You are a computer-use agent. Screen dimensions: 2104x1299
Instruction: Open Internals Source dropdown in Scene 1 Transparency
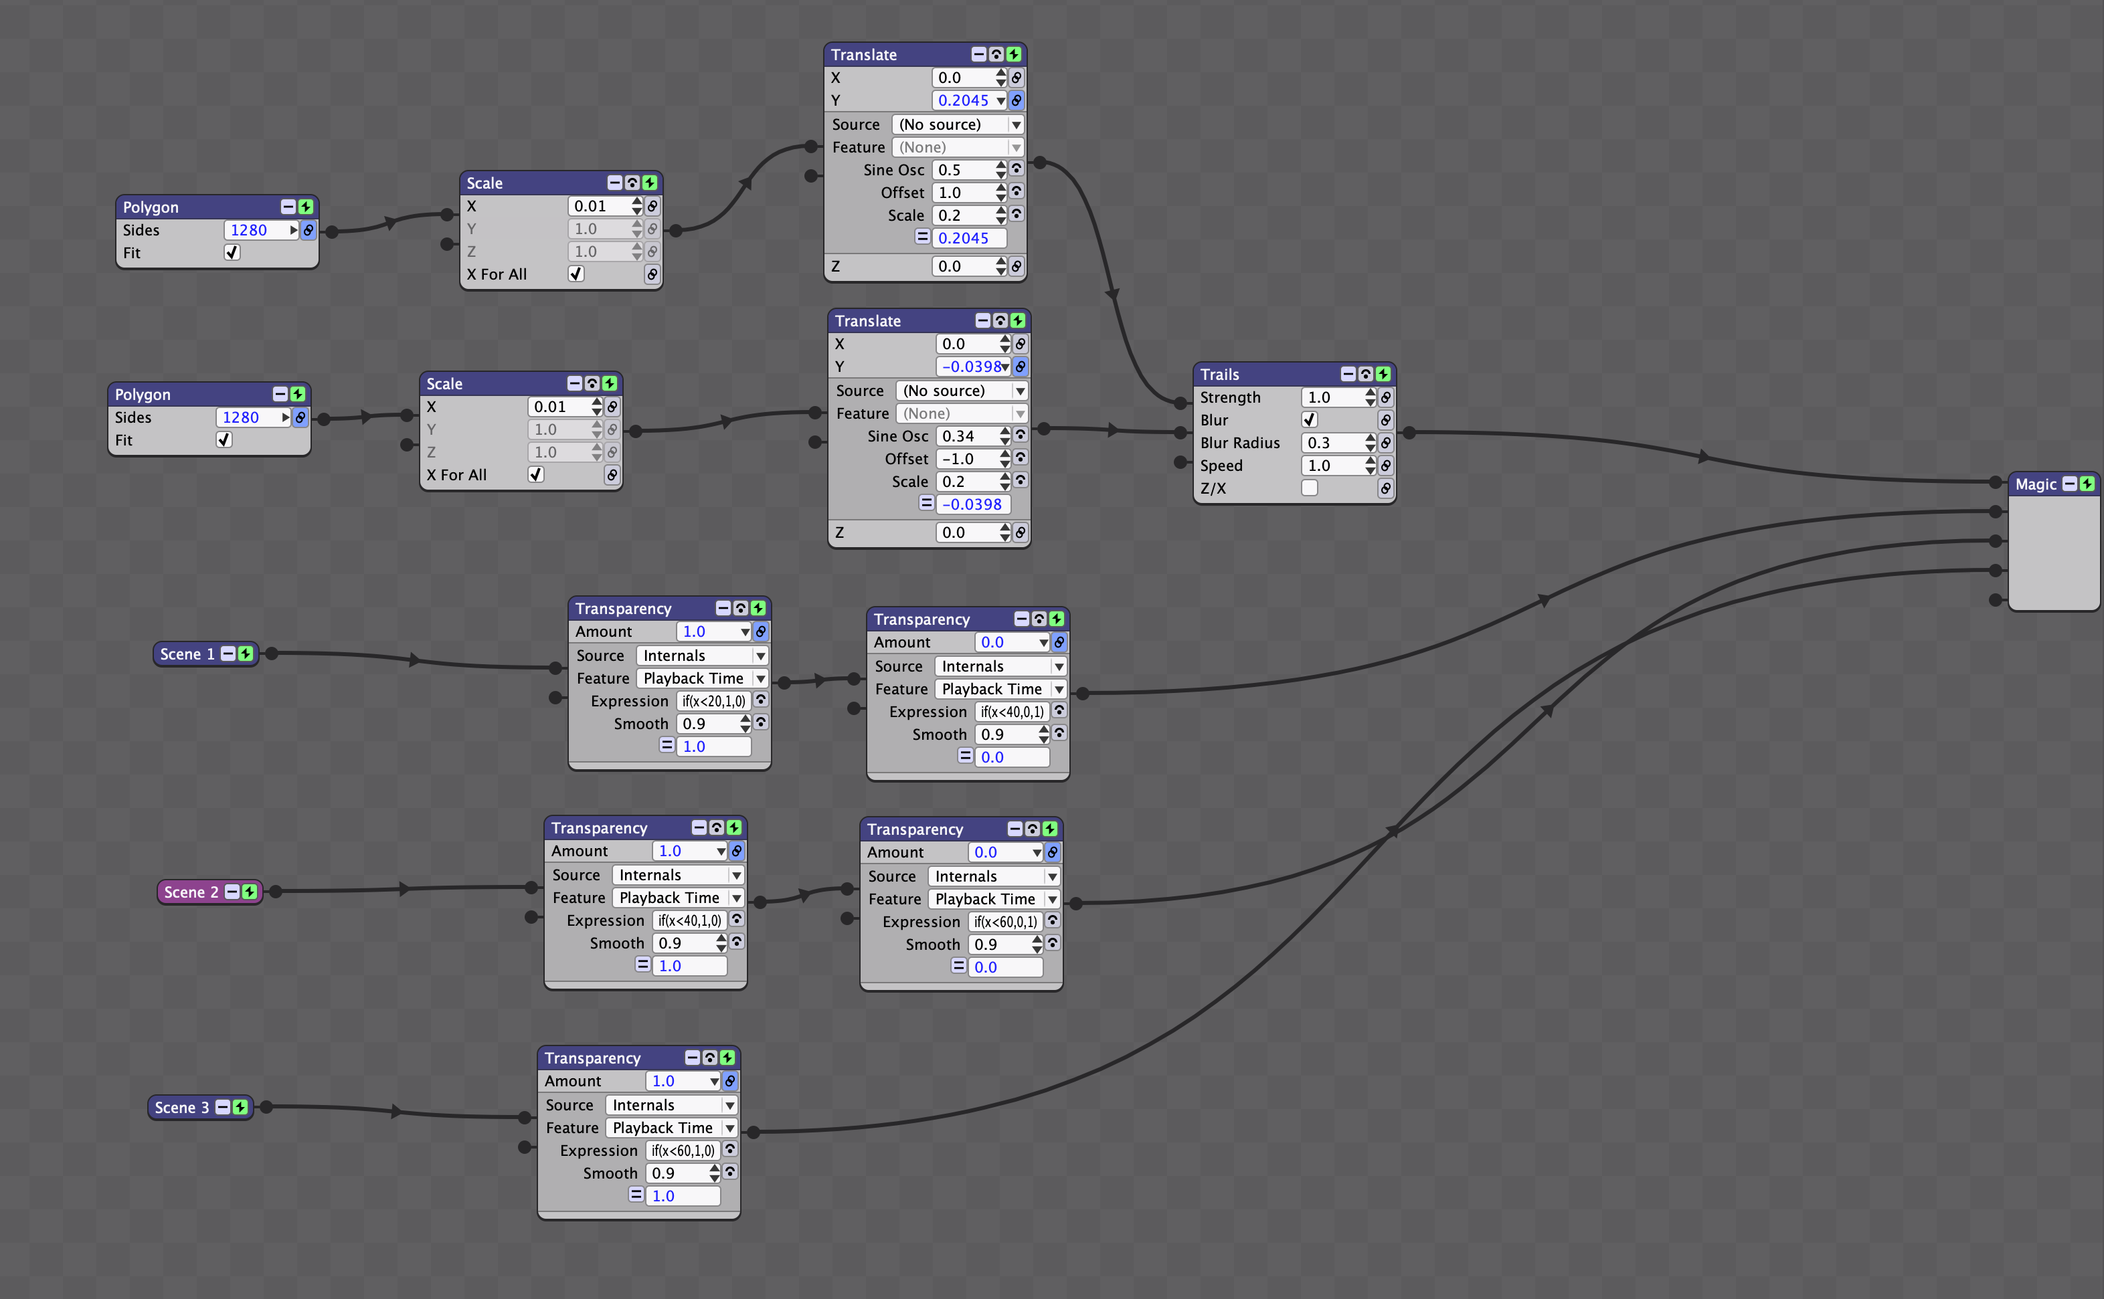point(702,656)
